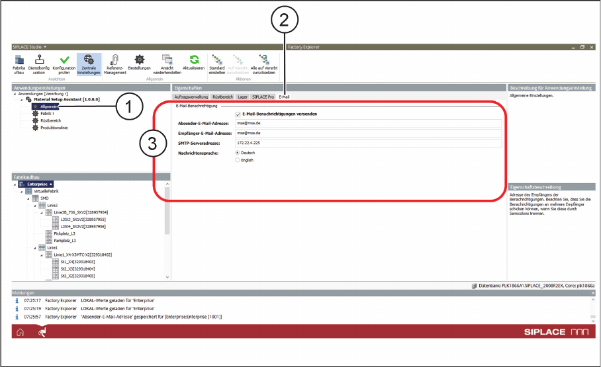
Task: Select Material Setup Assistant tree item
Action: pos(66,99)
